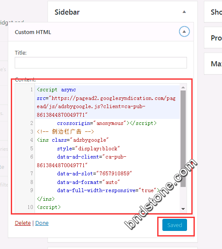Click the line 'data-ad-format="auto"'

(x=89, y=182)
